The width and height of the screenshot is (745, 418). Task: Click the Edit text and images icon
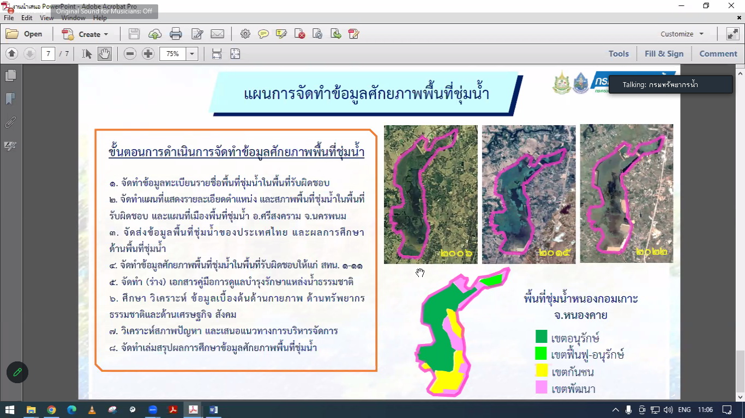click(x=197, y=34)
